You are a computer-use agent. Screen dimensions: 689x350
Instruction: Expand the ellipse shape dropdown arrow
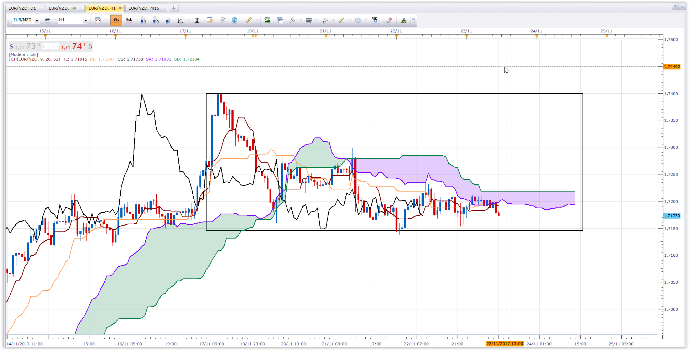pos(366,20)
